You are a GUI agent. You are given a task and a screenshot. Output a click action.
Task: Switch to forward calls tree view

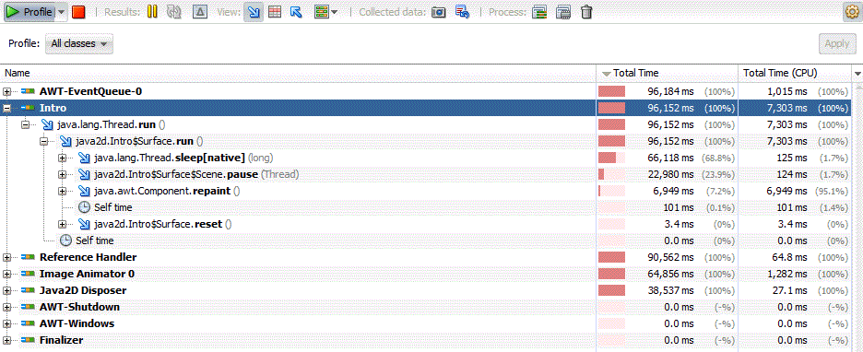[254, 12]
